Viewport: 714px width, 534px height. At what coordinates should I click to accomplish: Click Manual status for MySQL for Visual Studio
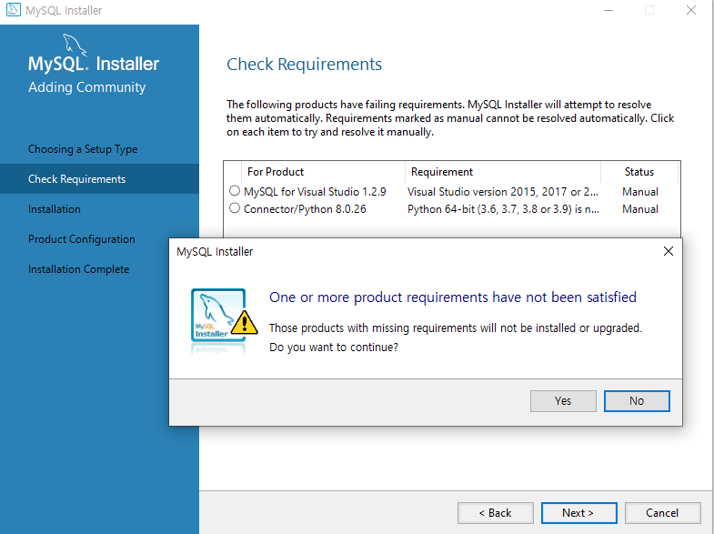[640, 192]
